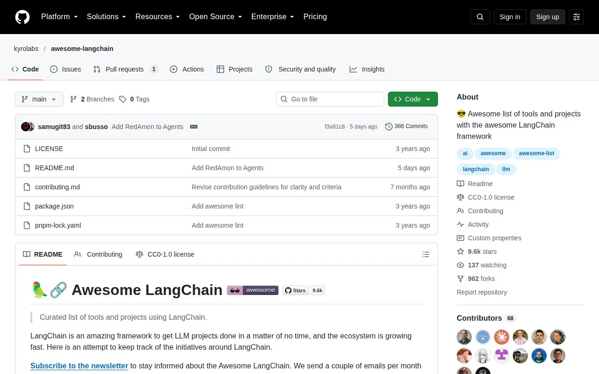Expand the Solutions menu
The width and height of the screenshot is (599, 374).
point(107,17)
